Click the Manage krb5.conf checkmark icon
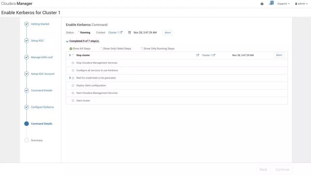Viewport: 311px width, 175px height. point(26,57)
